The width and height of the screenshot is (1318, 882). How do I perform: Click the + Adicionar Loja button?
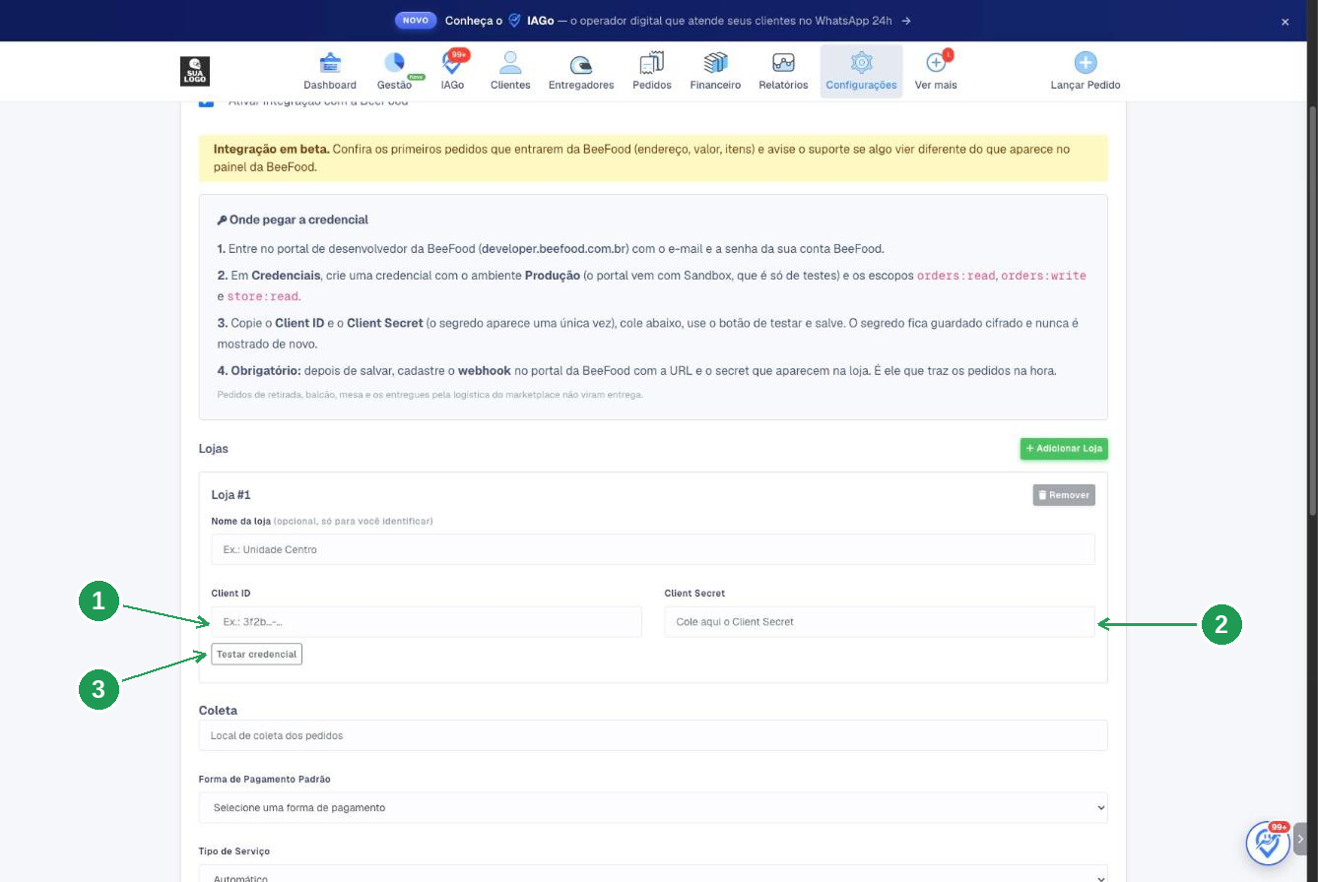[x=1064, y=448]
